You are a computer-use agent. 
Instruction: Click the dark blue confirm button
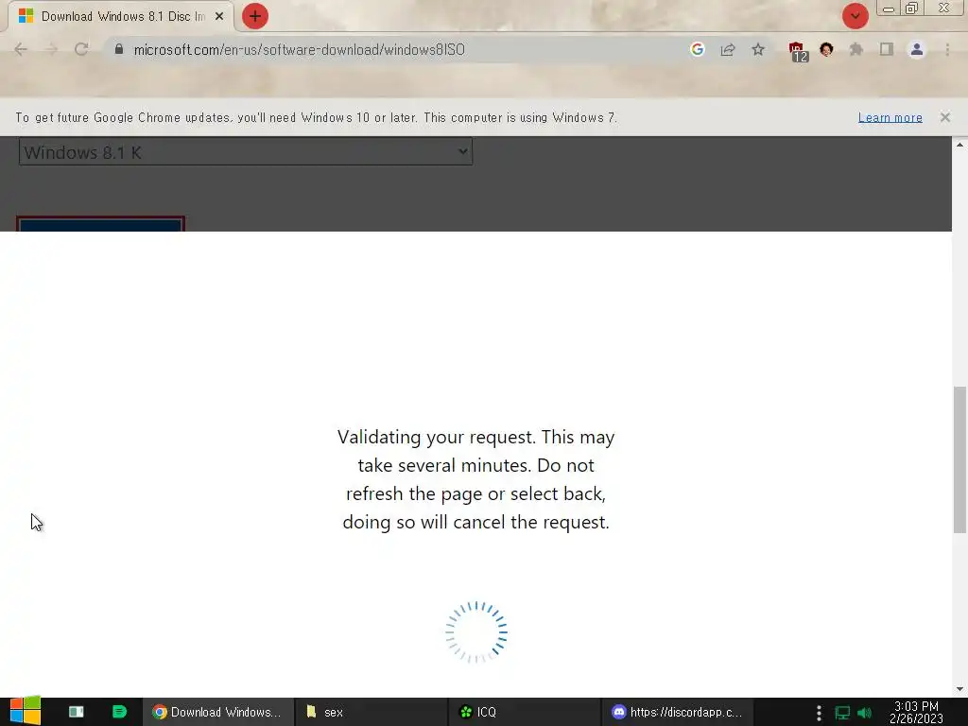100,224
